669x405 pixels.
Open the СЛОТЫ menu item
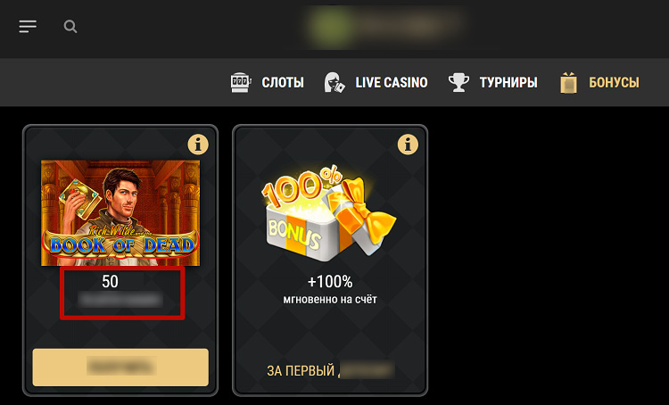283,82
